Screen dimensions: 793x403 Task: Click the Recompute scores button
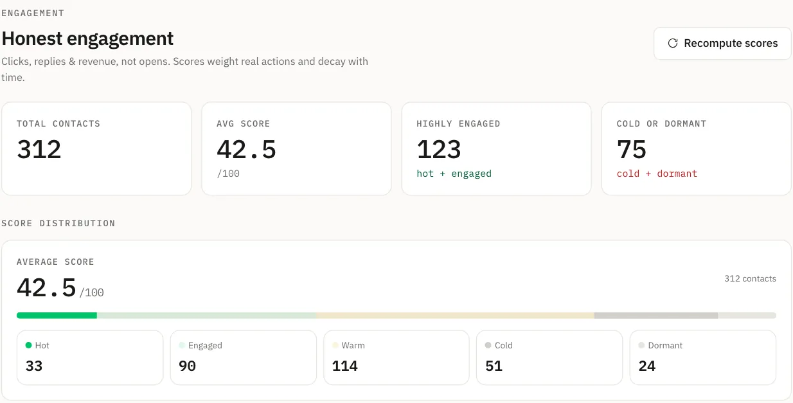point(722,43)
